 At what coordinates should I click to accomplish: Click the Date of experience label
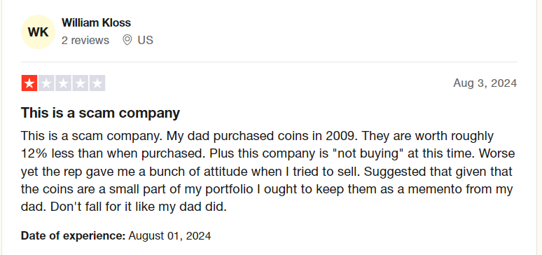[73, 236]
